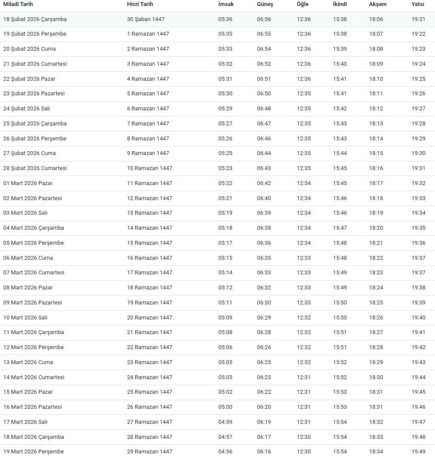Select the Yatsı column header

pos(418,4)
